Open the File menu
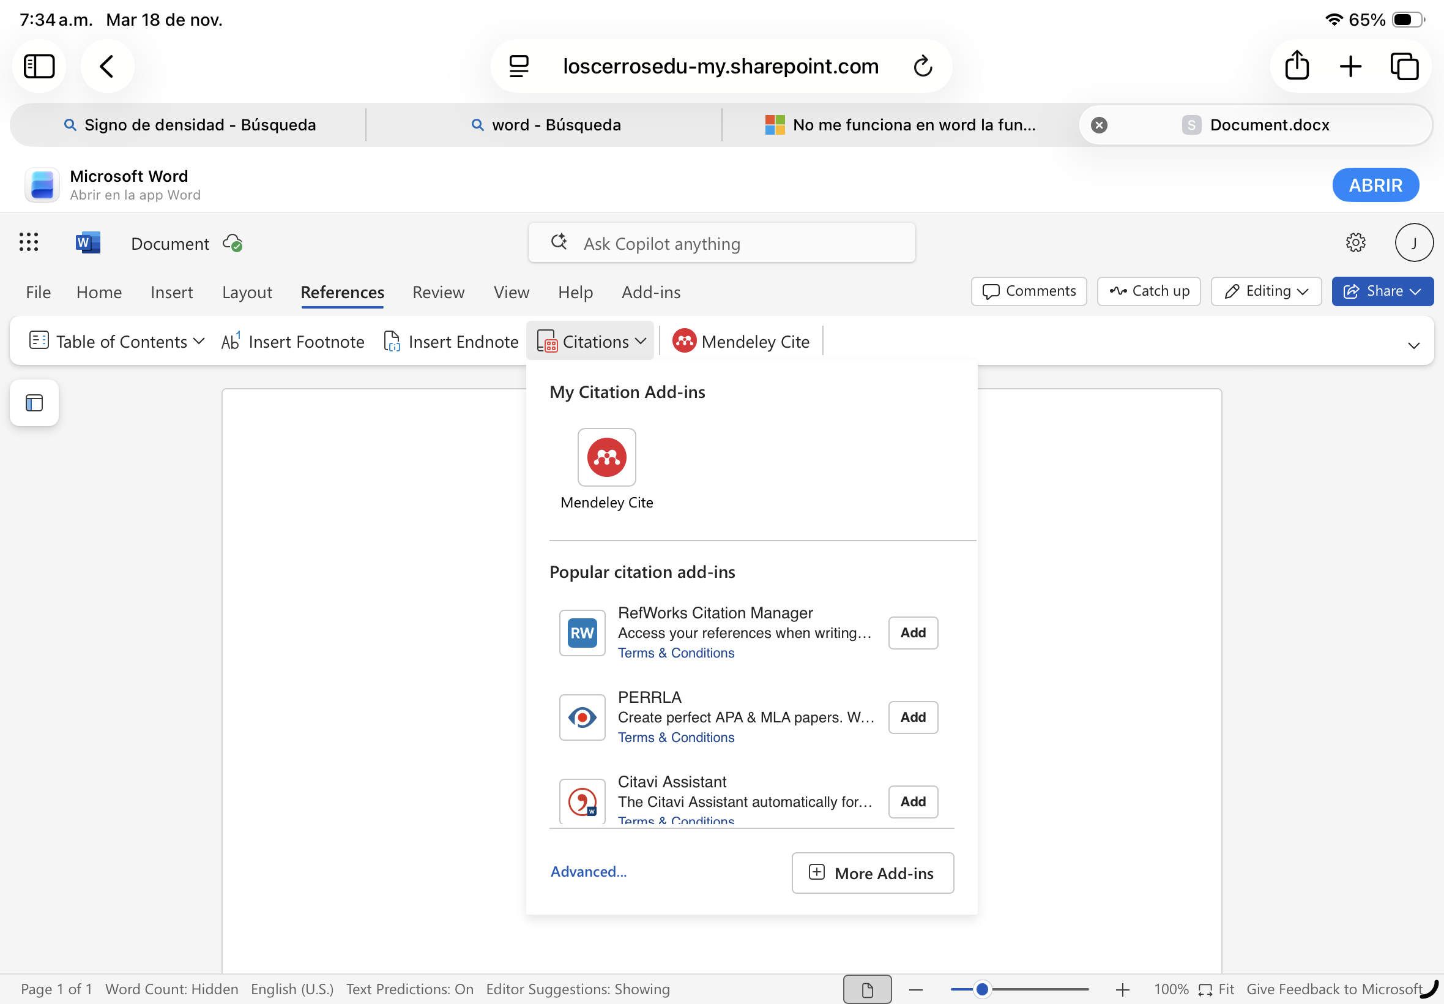This screenshot has width=1444, height=1004. tap(39, 293)
